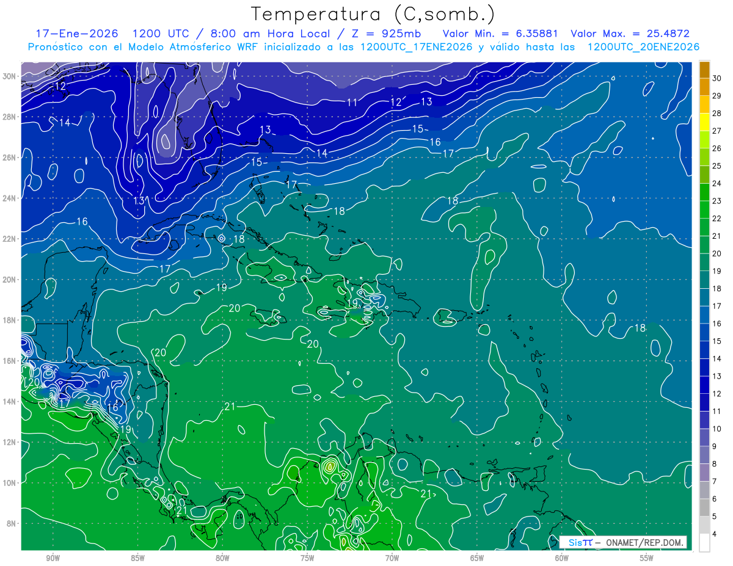Click the gray legend swatch between 5 and 6

point(704,507)
